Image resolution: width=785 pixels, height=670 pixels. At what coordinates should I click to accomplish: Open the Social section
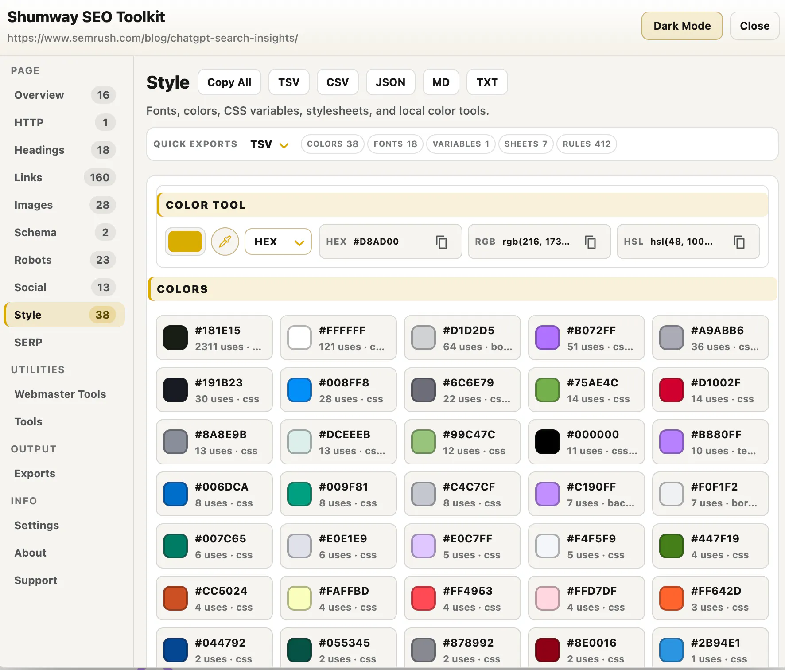click(x=64, y=287)
